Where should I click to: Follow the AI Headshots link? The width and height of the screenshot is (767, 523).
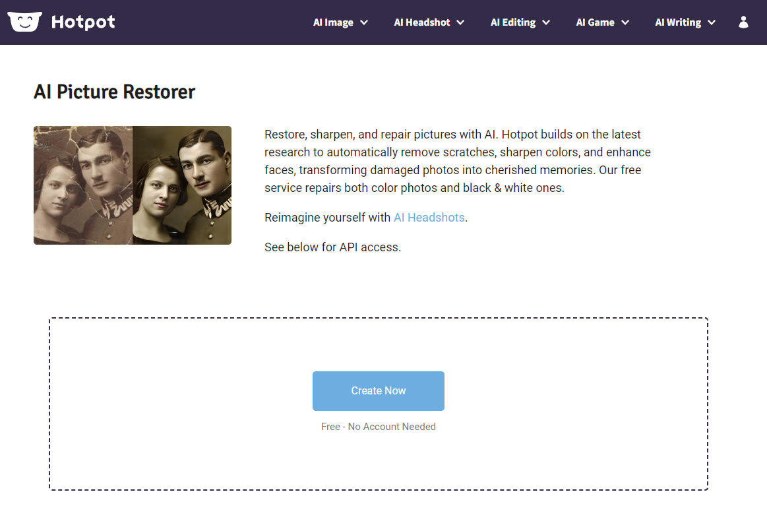coord(429,217)
